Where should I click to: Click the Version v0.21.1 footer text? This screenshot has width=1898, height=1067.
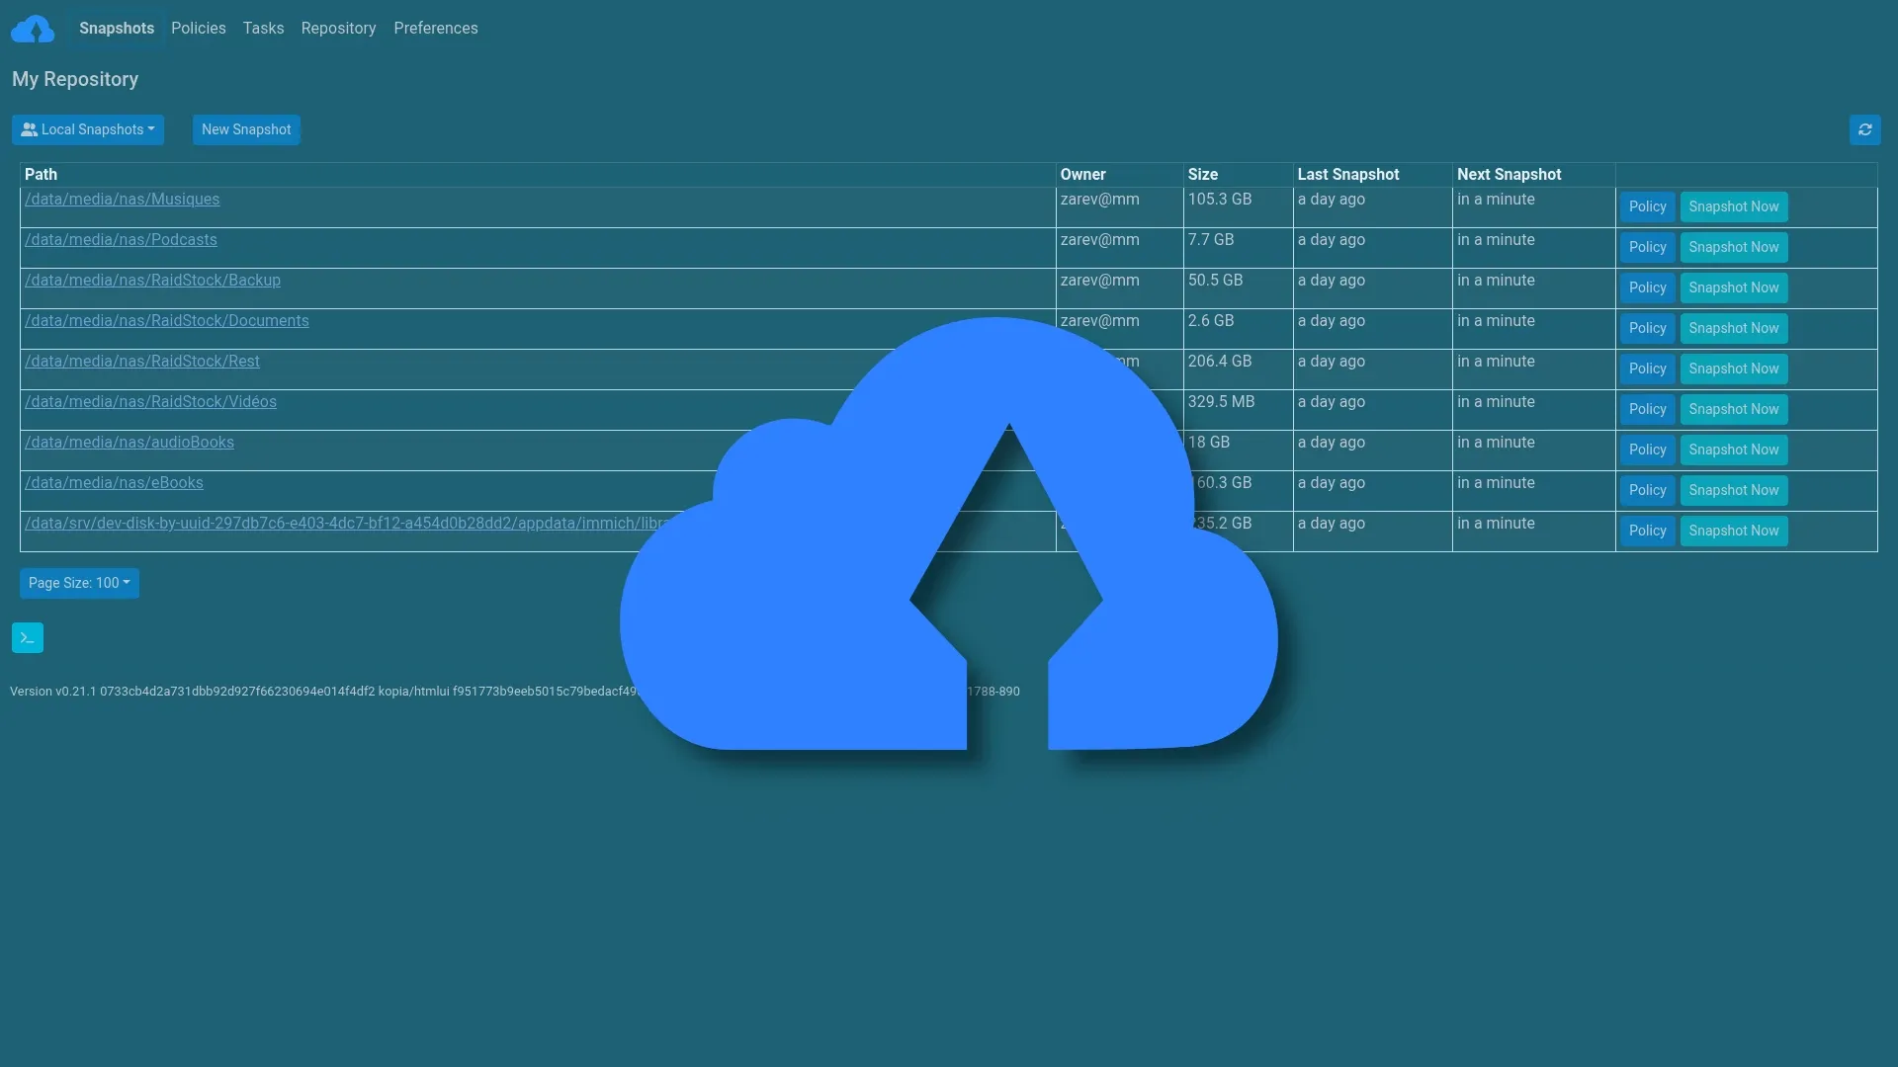pos(53,692)
